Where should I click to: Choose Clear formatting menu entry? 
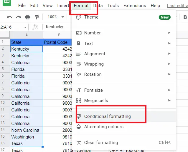[124, 143]
